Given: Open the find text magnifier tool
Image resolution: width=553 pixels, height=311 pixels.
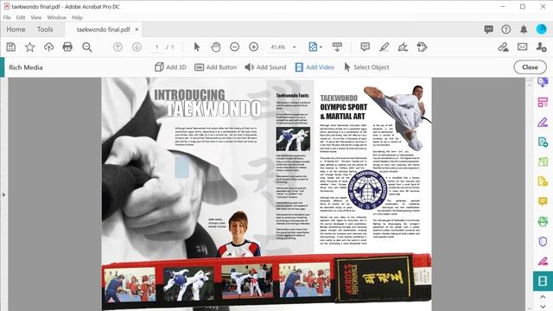Looking at the screenshot, I should click(86, 47).
